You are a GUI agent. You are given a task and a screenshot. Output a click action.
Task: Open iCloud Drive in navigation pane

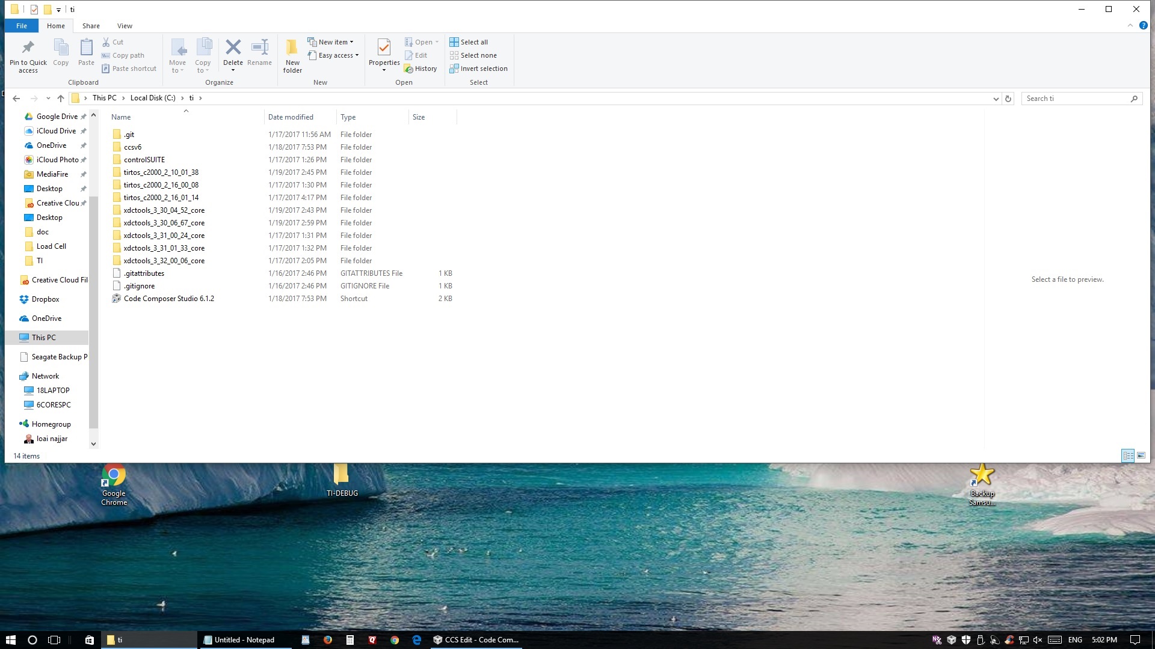(55, 131)
